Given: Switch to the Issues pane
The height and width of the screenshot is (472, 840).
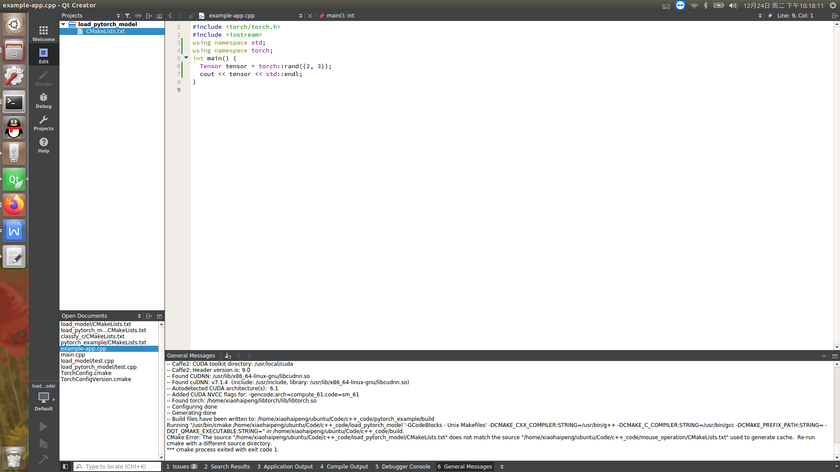Looking at the screenshot, I should [181, 466].
